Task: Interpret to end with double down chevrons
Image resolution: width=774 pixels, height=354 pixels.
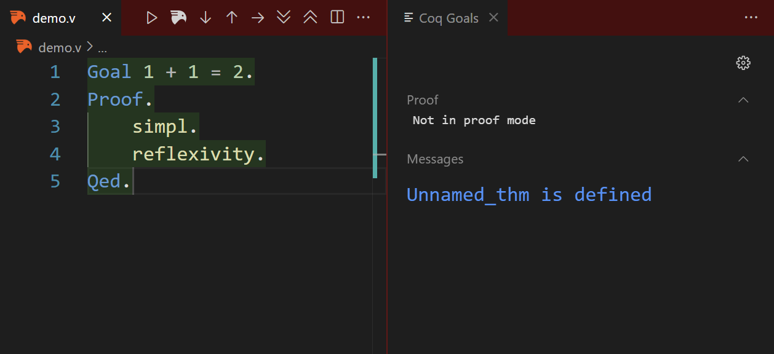Action: tap(284, 18)
